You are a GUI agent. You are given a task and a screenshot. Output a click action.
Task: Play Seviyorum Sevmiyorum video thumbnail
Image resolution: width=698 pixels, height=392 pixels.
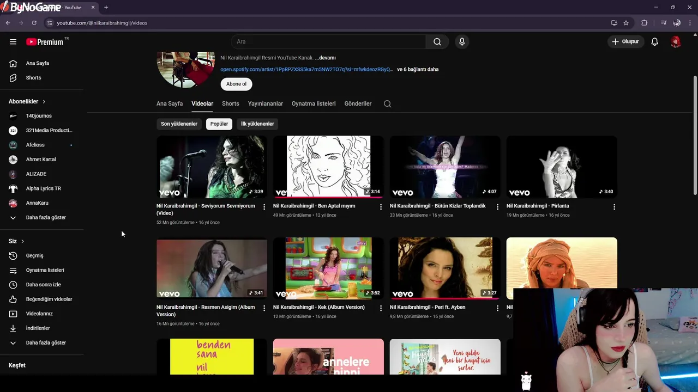(x=212, y=167)
